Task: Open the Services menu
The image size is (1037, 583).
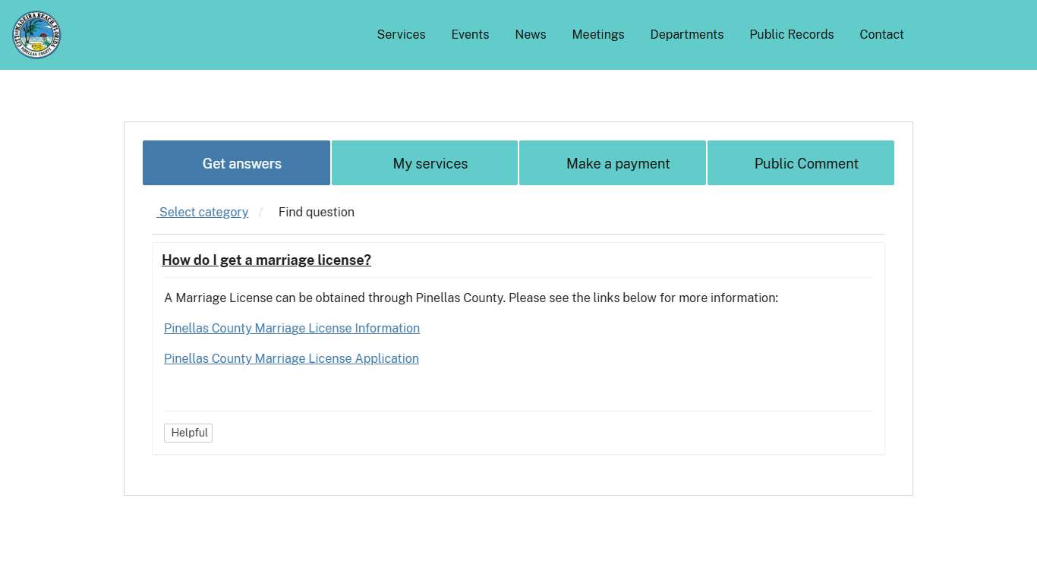Action: coord(401,35)
